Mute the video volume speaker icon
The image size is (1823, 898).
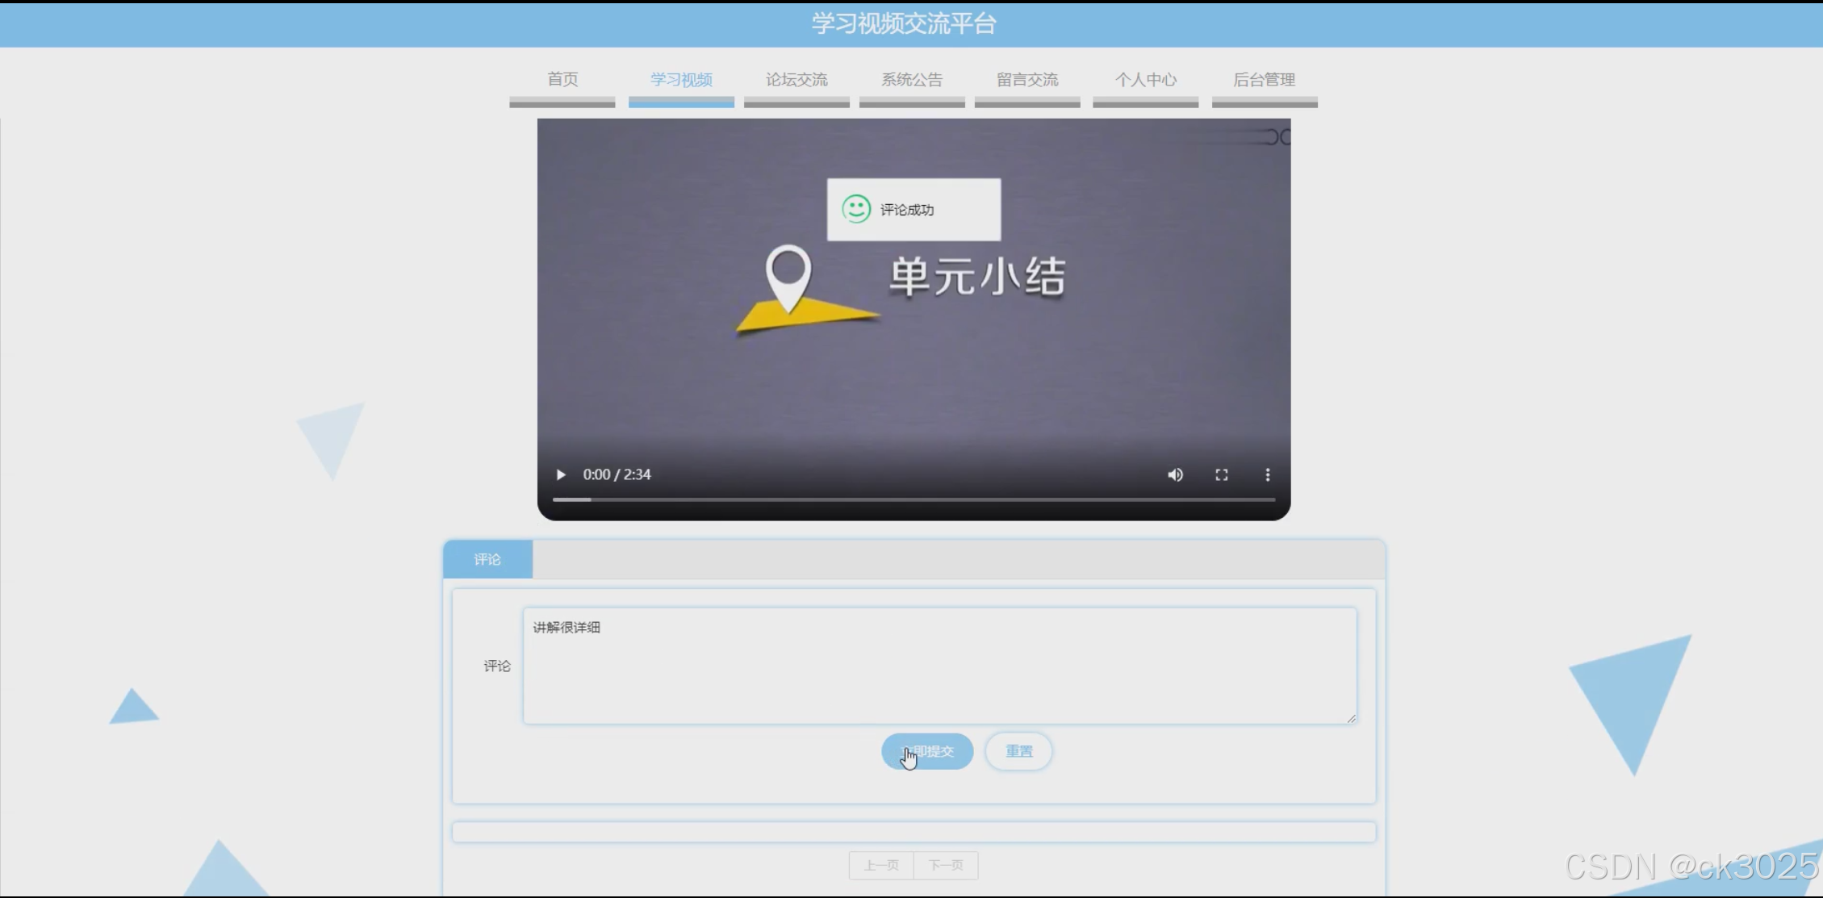[1175, 474]
